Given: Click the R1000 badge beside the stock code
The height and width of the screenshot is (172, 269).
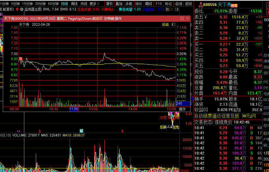Looking at the screenshot, I should [201, 5].
